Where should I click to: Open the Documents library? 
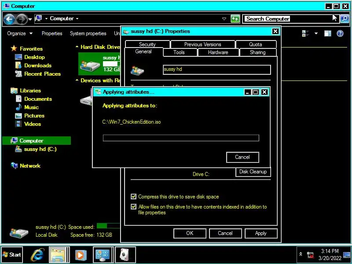[38, 99]
